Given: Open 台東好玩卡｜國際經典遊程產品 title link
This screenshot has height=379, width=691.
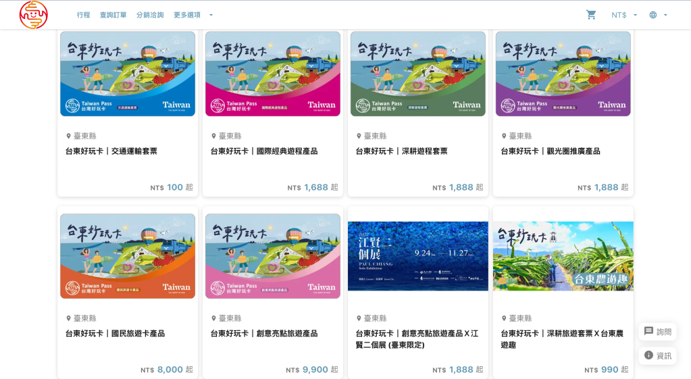Looking at the screenshot, I should point(264,151).
